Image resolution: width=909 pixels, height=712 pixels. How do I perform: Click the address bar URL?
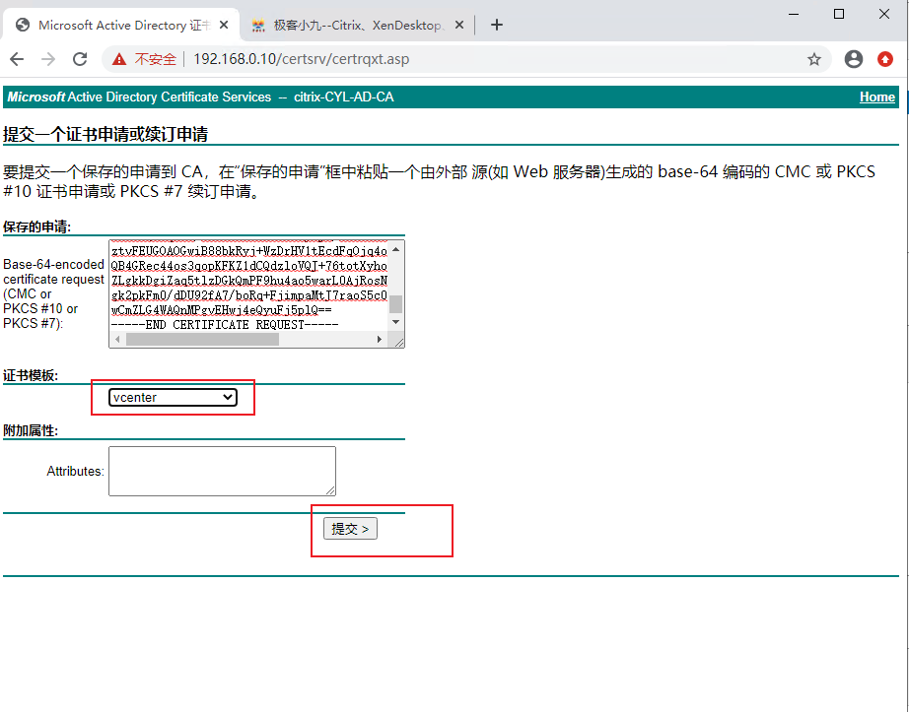[x=301, y=59]
